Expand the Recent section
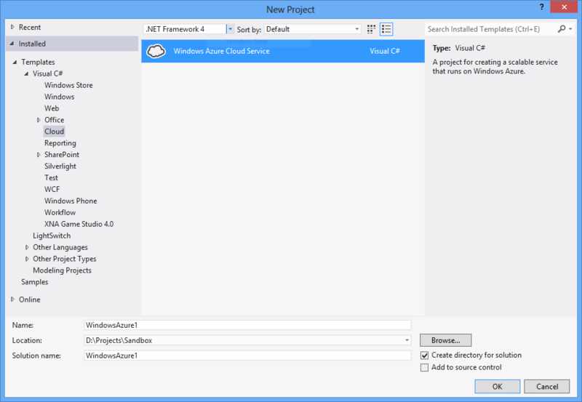Viewport: 582px width, 402px height. pos(12,27)
